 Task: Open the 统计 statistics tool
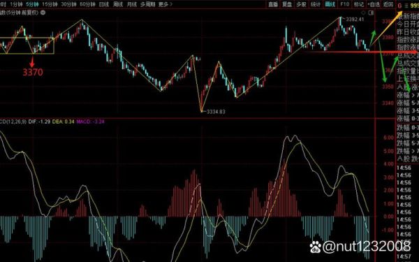(316, 4)
